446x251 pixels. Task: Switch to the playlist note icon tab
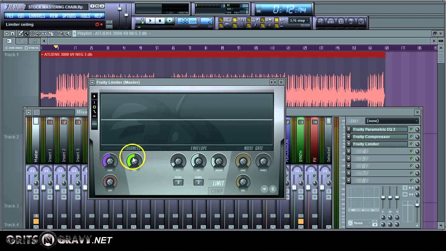35,41
